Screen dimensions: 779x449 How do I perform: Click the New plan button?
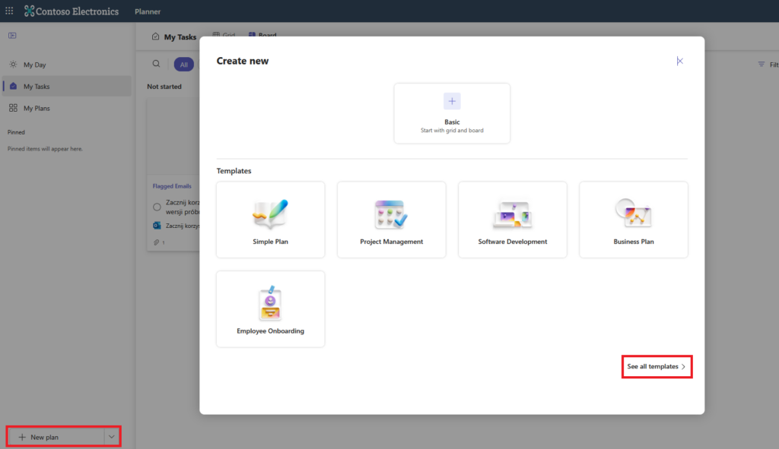tap(55, 437)
